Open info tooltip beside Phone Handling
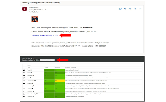Screen dimensions: 166x102 [37, 94]
